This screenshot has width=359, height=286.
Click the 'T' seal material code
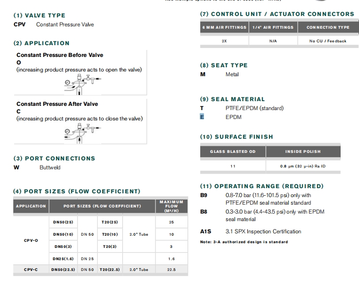point(202,108)
